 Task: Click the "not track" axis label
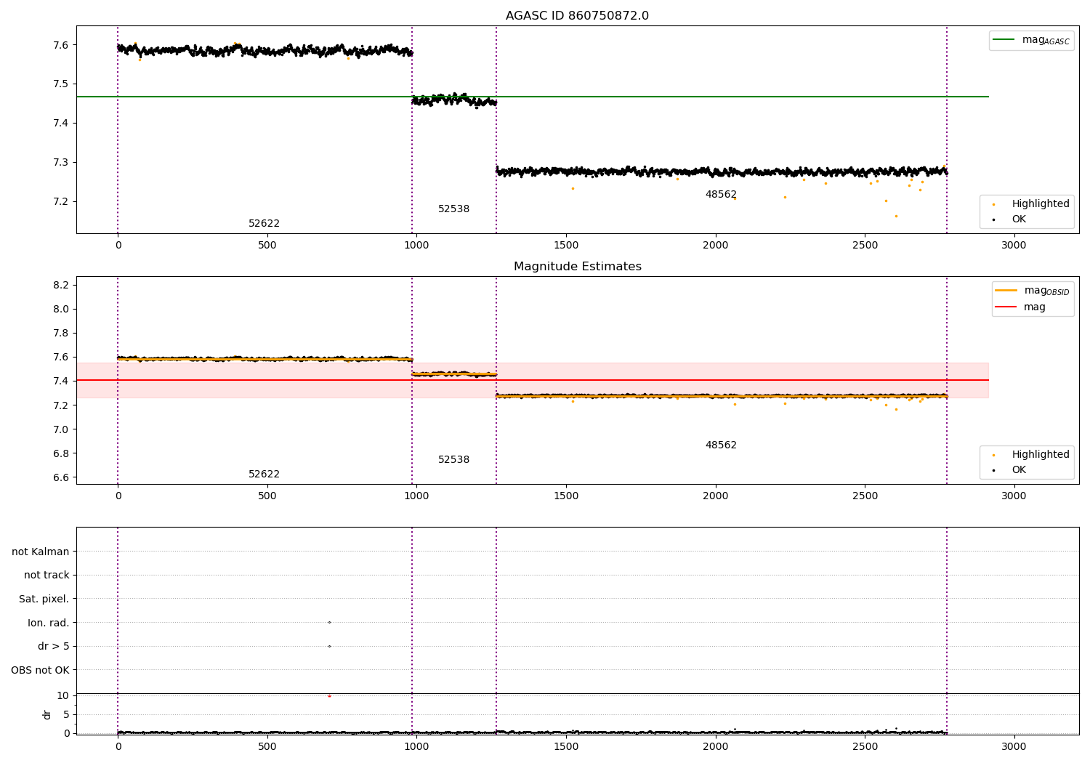click(x=47, y=576)
